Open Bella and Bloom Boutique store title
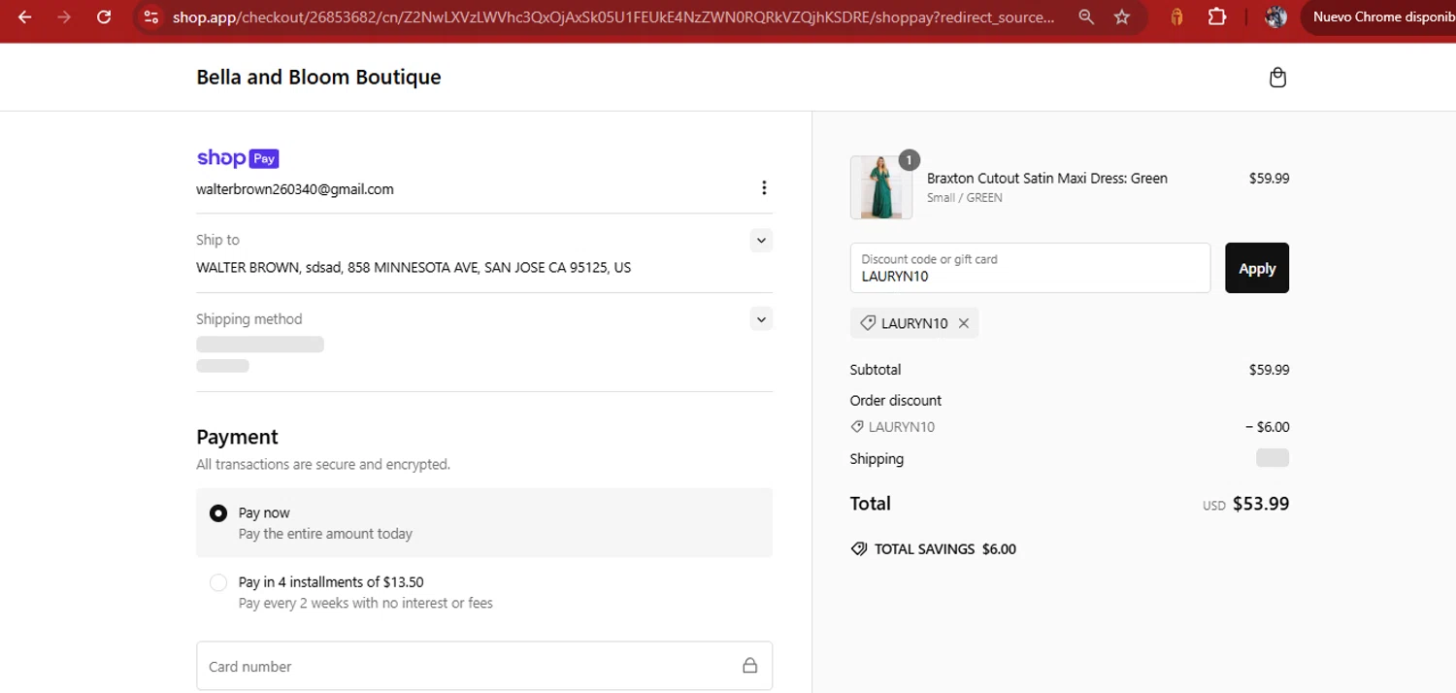Image resolution: width=1456 pixels, height=693 pixels. (x=318, y=77)
